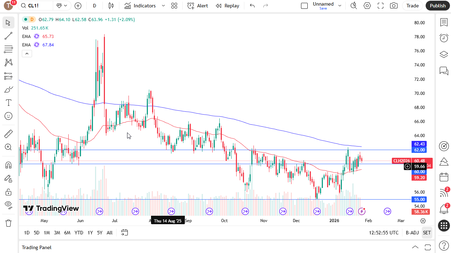The height and width of the screenshot is (253, 451).
Task: Toggle stay in drawing mode pencil-lock
Action: pos(8,179)
